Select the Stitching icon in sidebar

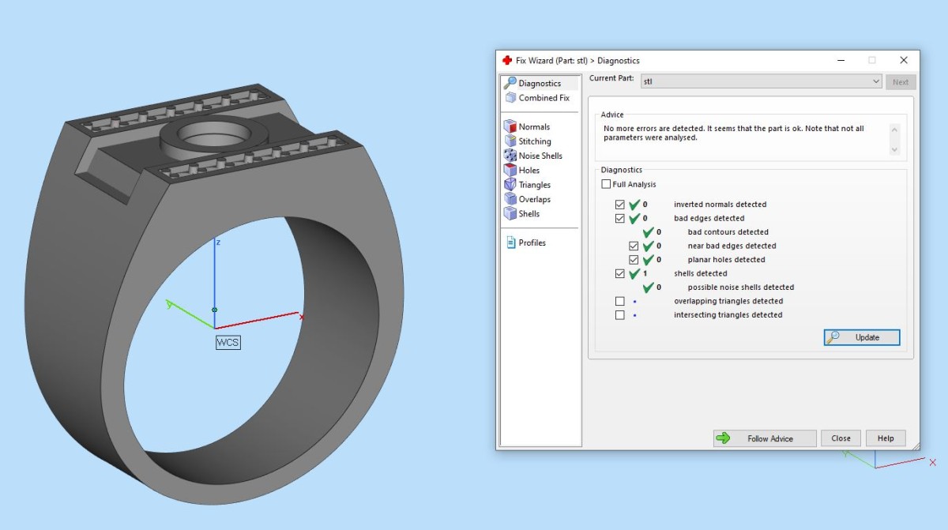(x=510, y=141)
